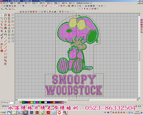Click the red grid stitch type icon
This screenshot has width=143, height=115.
[34, 12]
